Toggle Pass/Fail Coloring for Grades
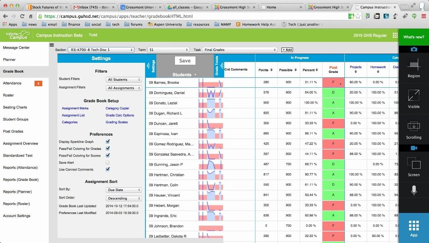This screenshot has height=243, width=429. pos(108,148)
